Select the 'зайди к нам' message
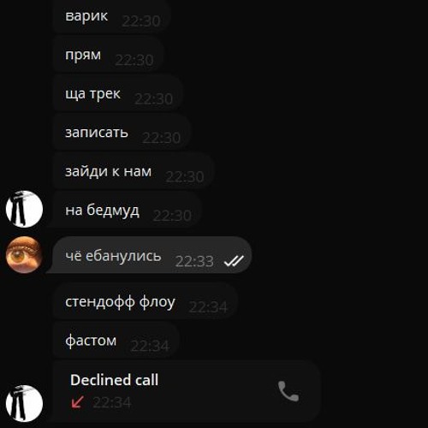 (134, 171)
